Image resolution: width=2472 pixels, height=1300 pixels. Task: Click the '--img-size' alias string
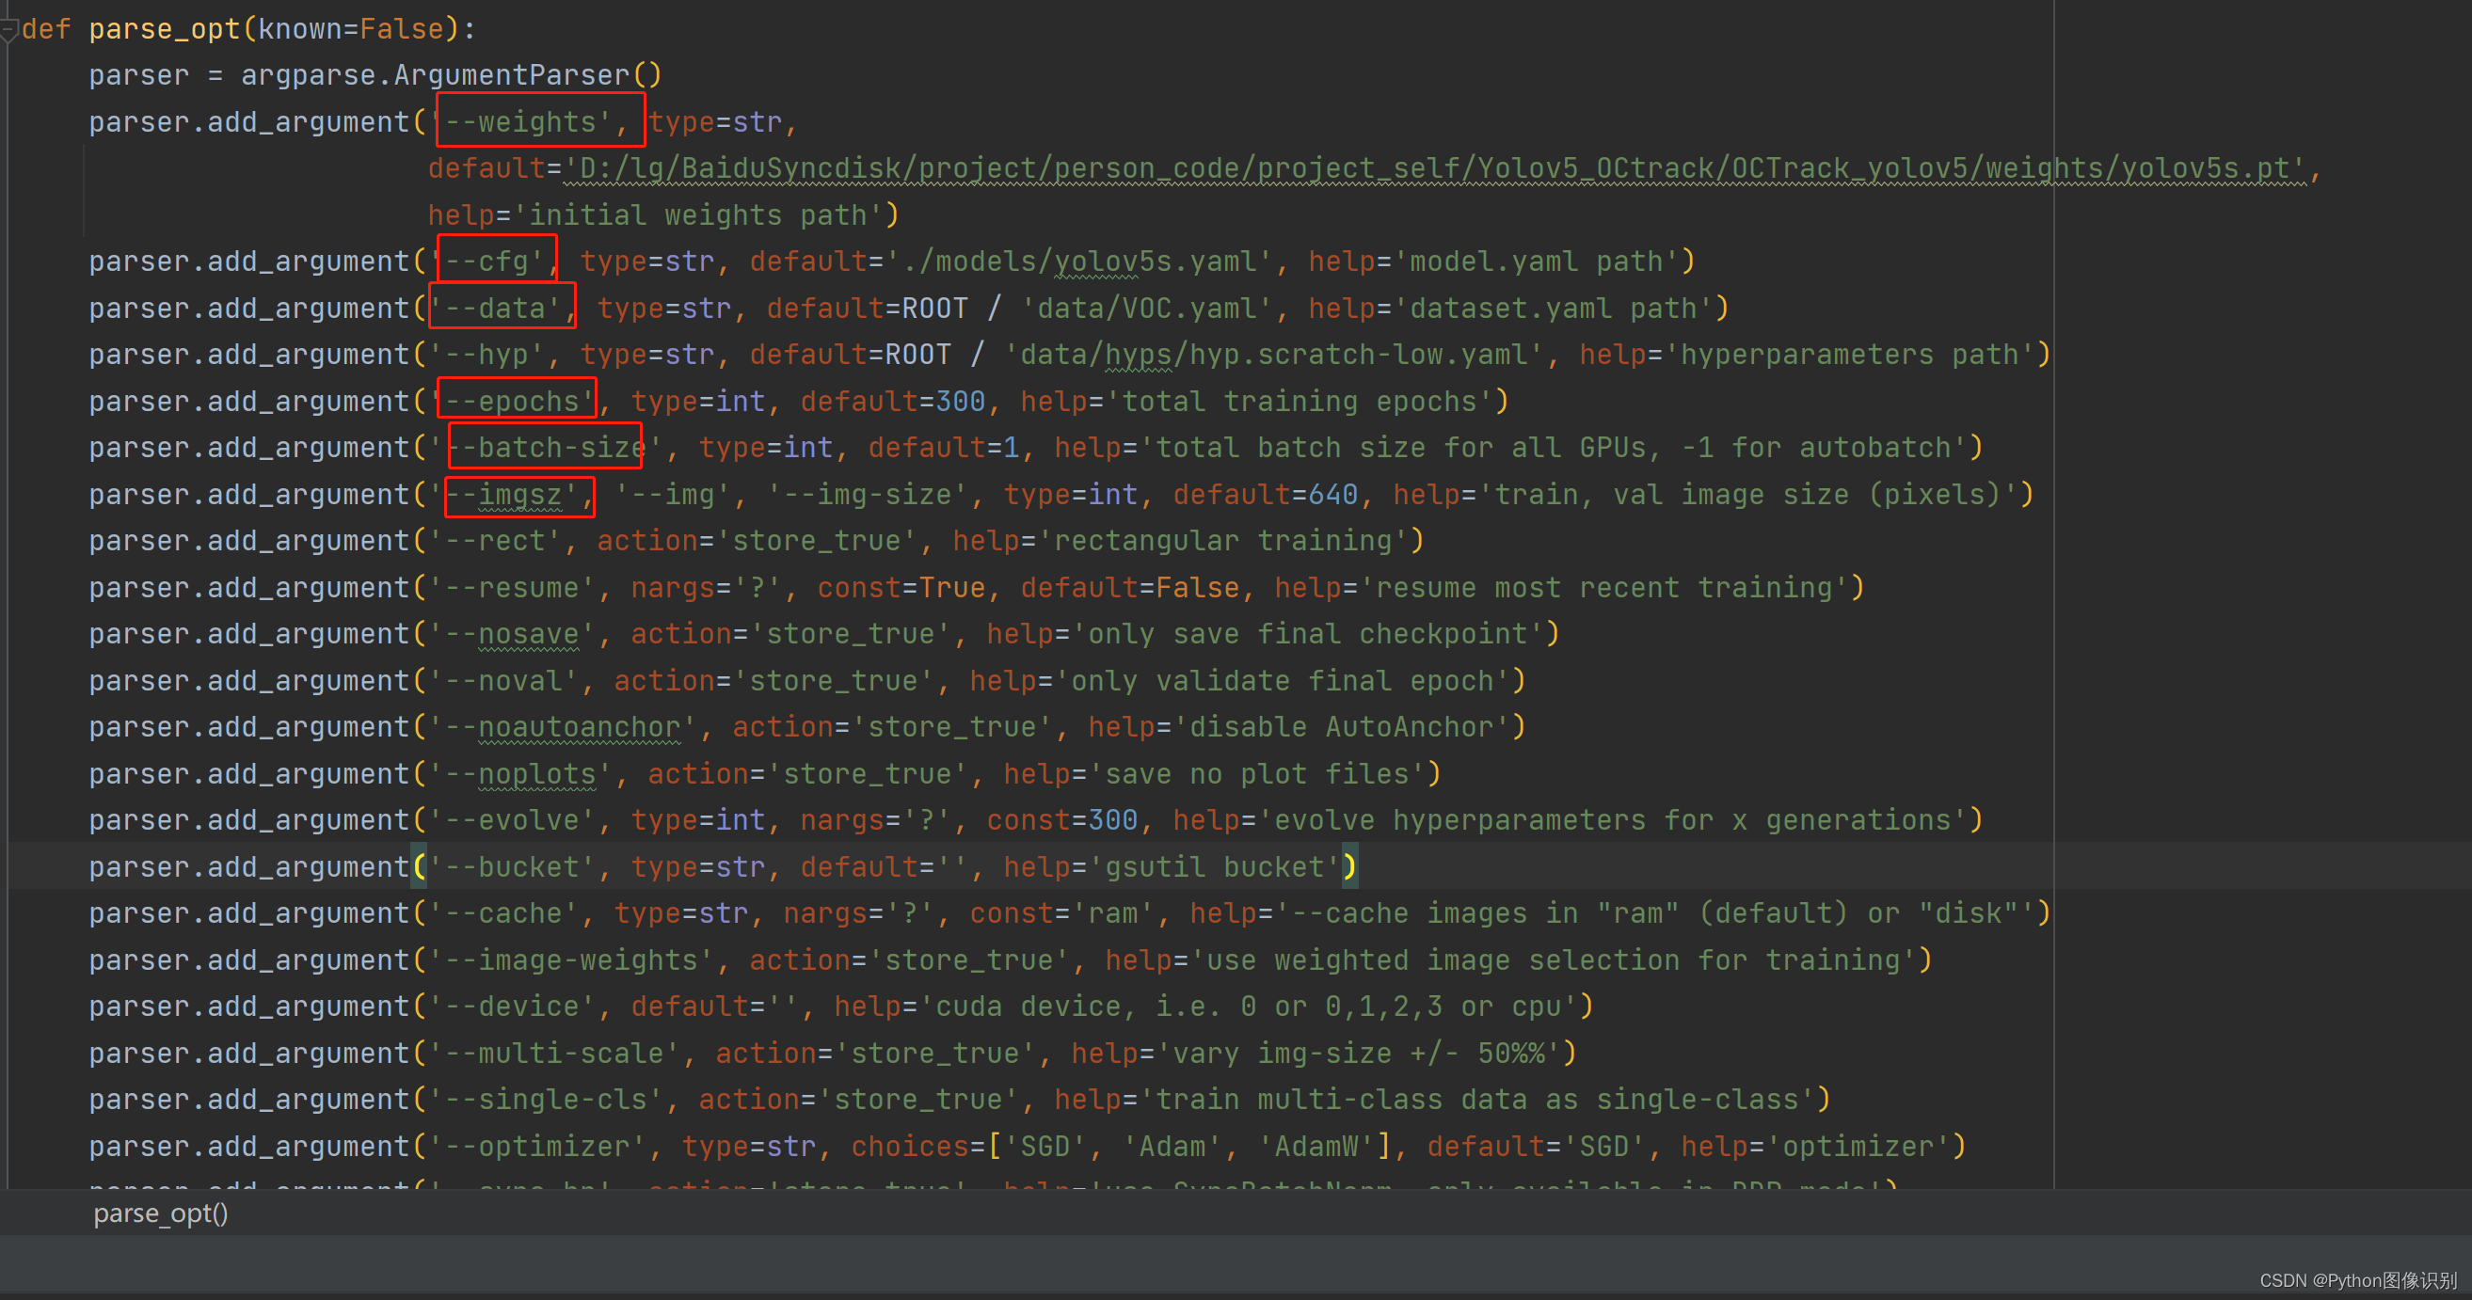(x=868, y=494)
